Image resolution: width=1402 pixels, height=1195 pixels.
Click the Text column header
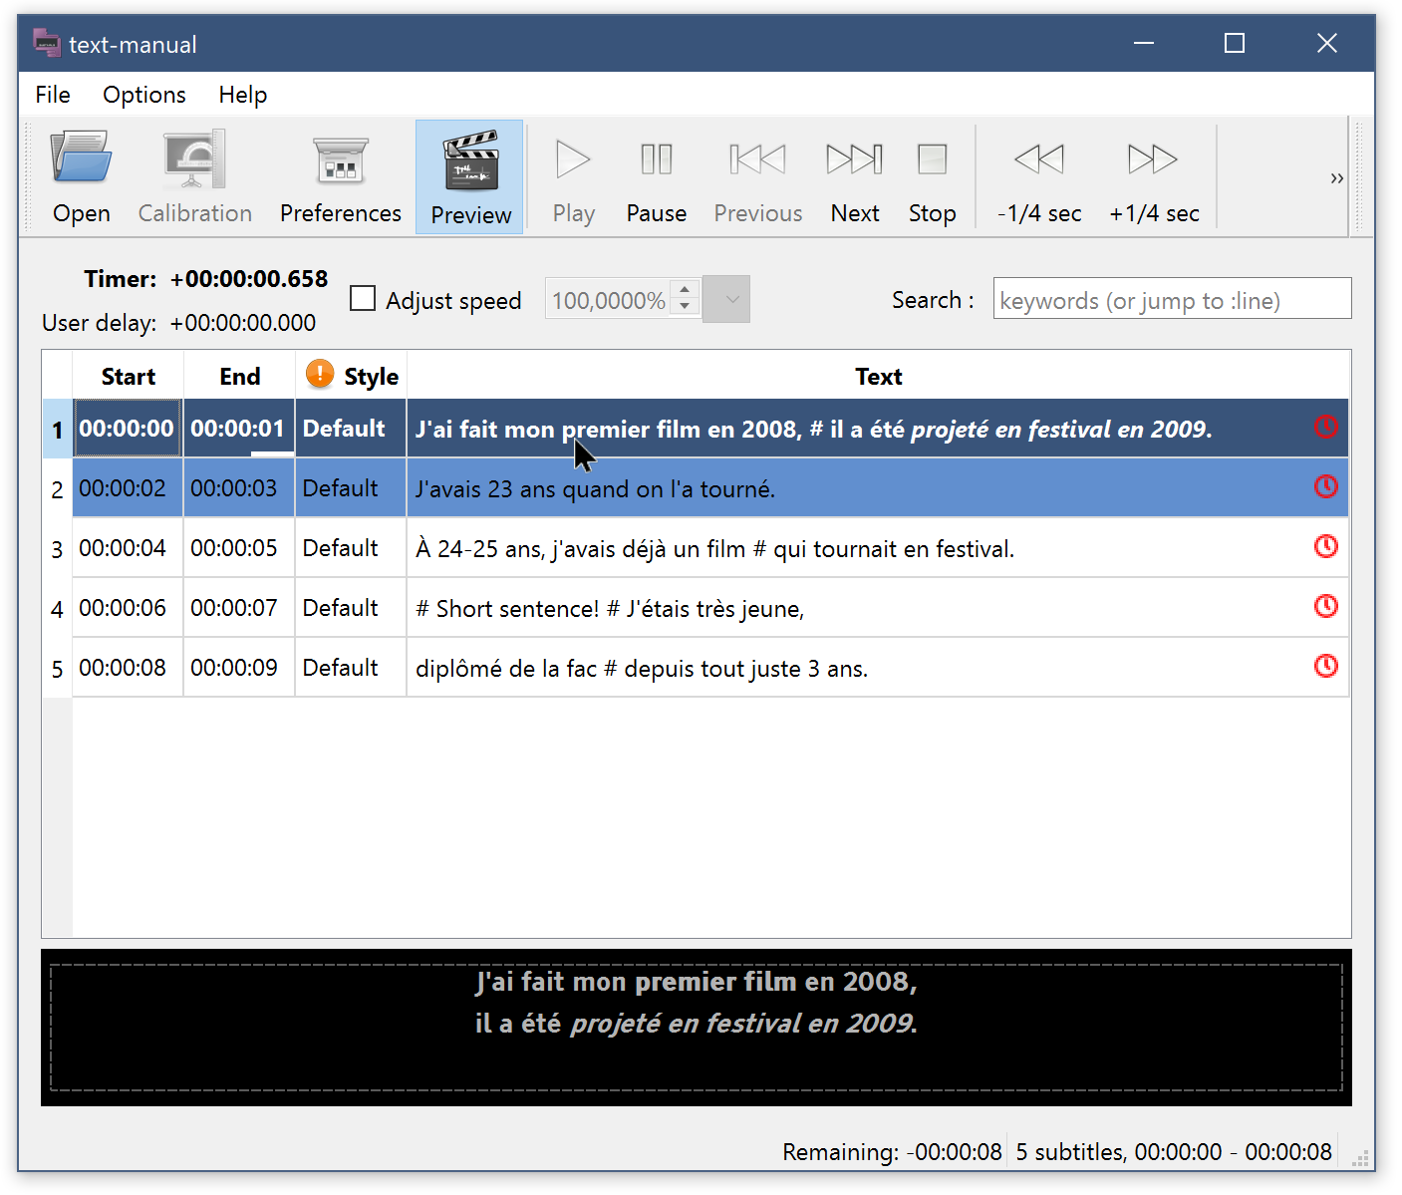click(x=878, y=376)
